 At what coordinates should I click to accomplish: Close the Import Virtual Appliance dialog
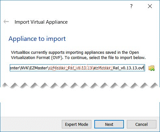pos(150,6)
